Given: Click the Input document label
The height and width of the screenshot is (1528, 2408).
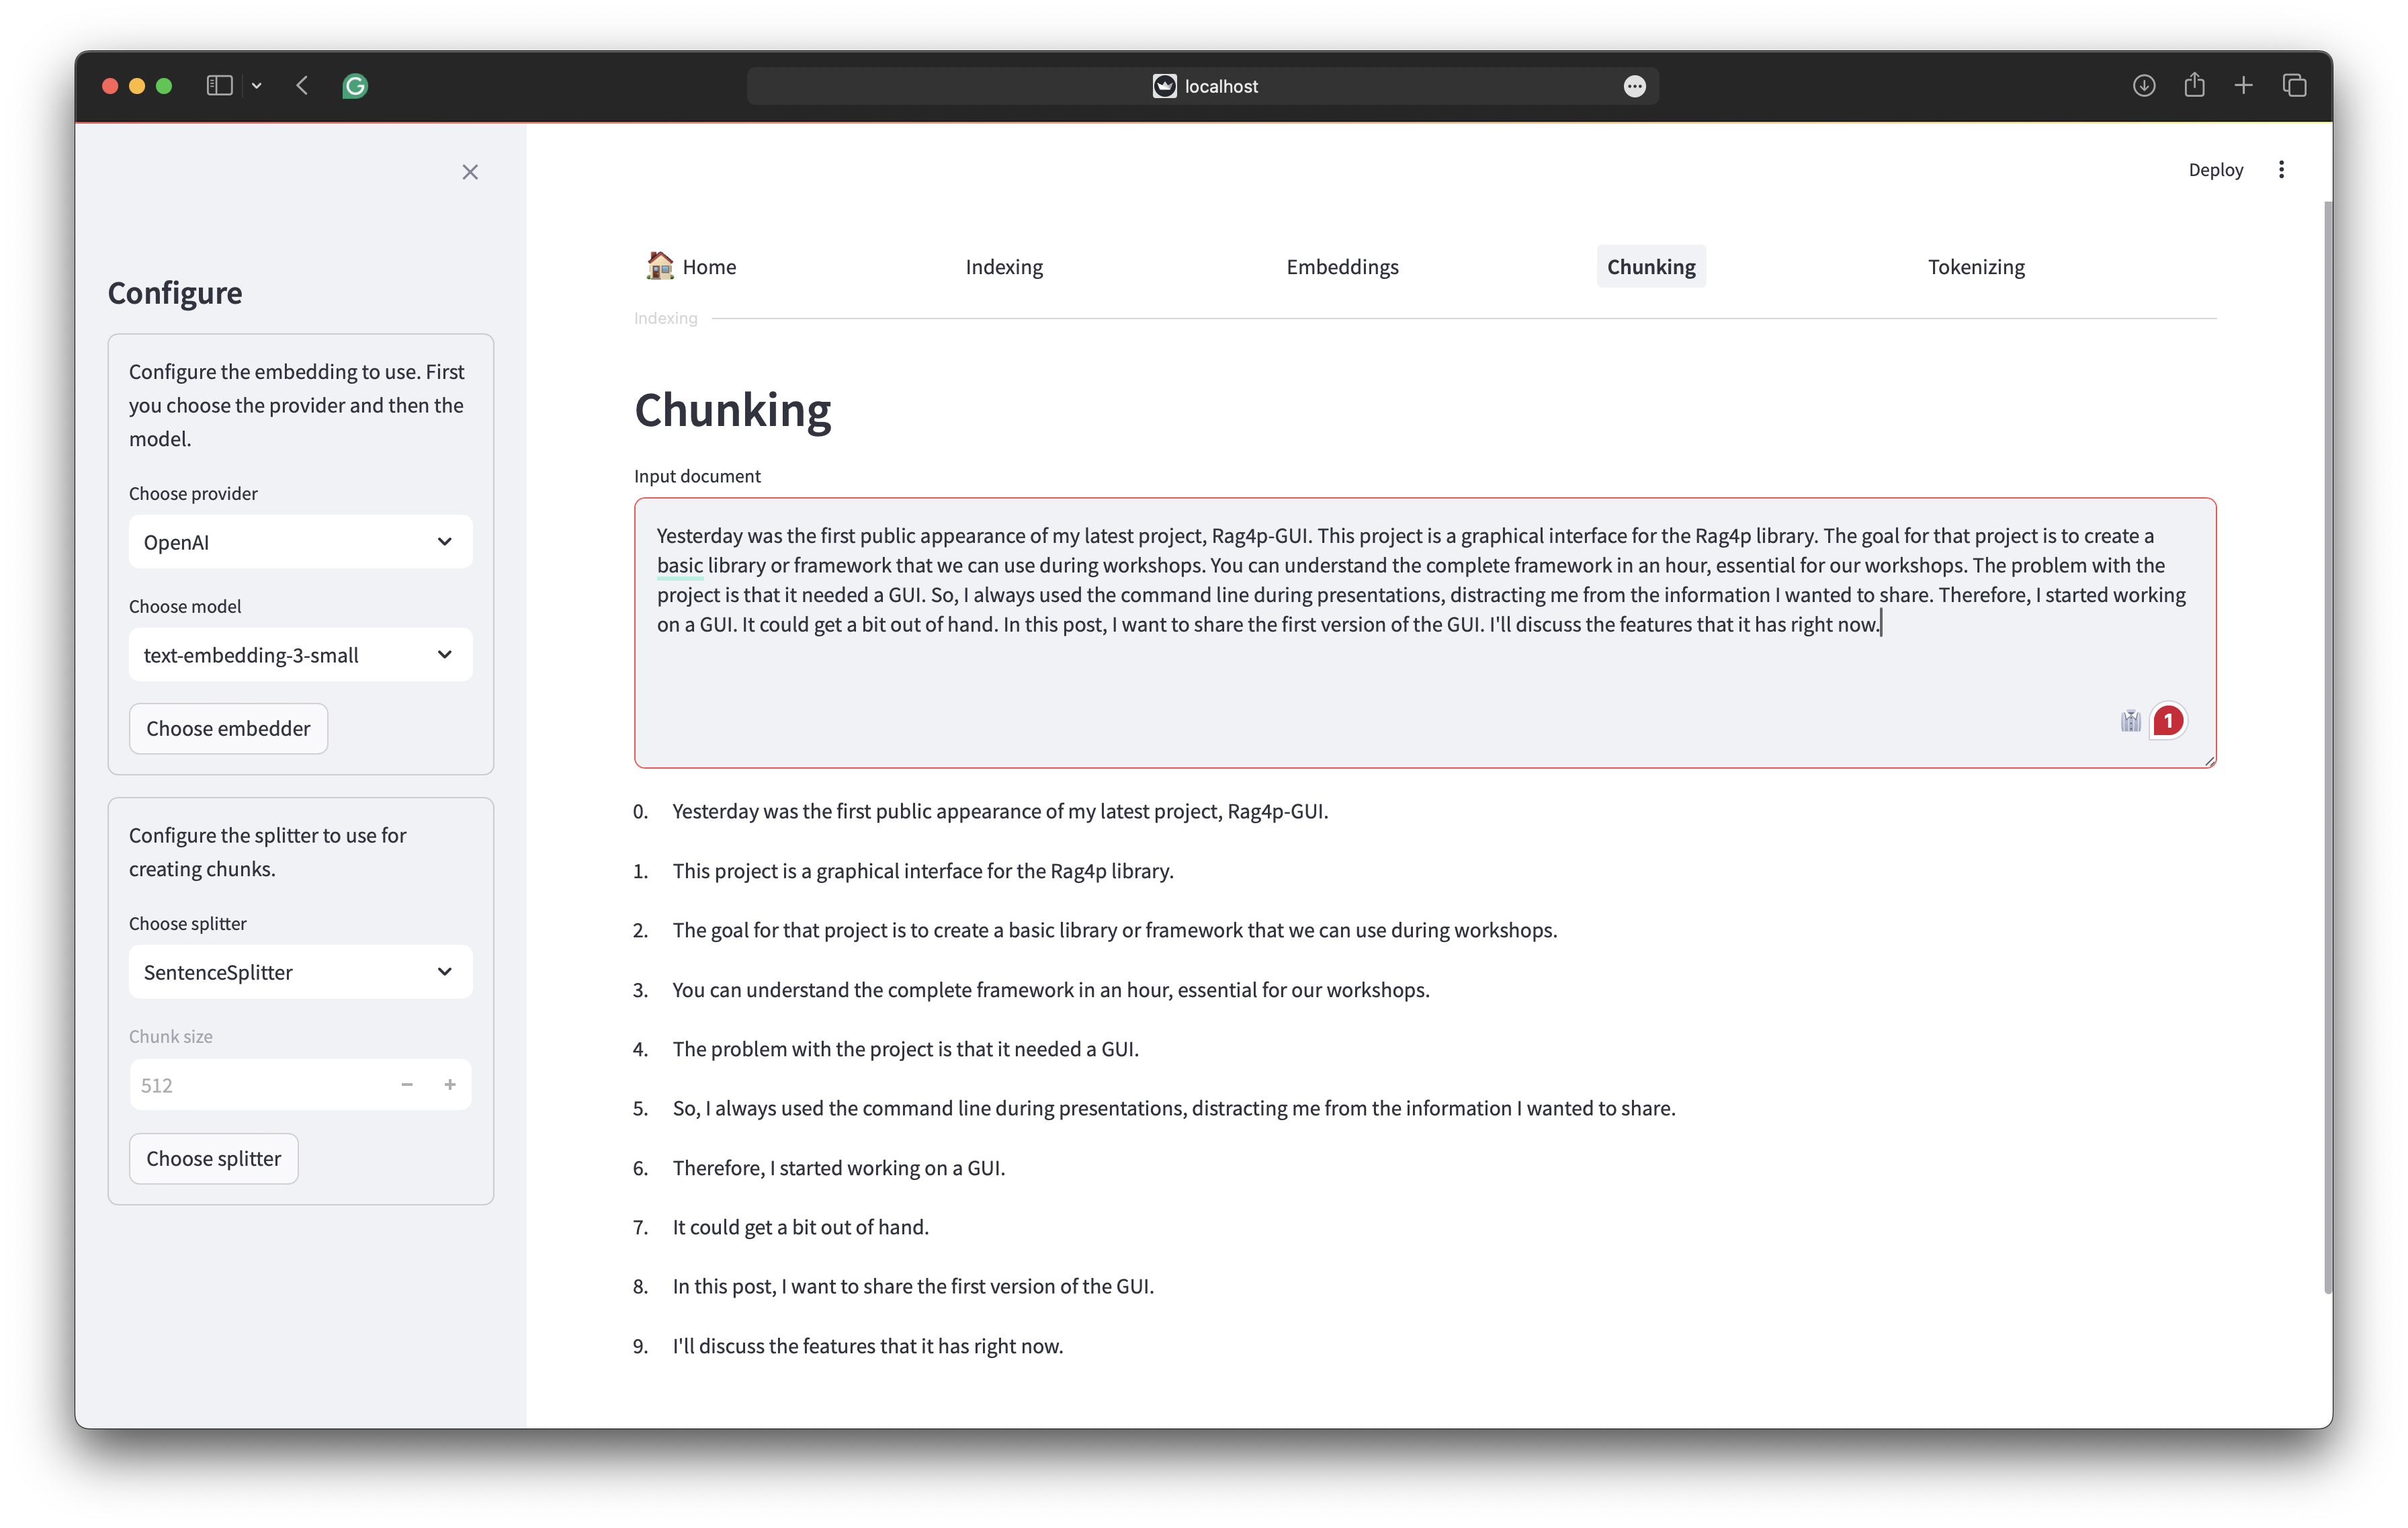Looking at the screenshot, I should [x=697, y=476].
